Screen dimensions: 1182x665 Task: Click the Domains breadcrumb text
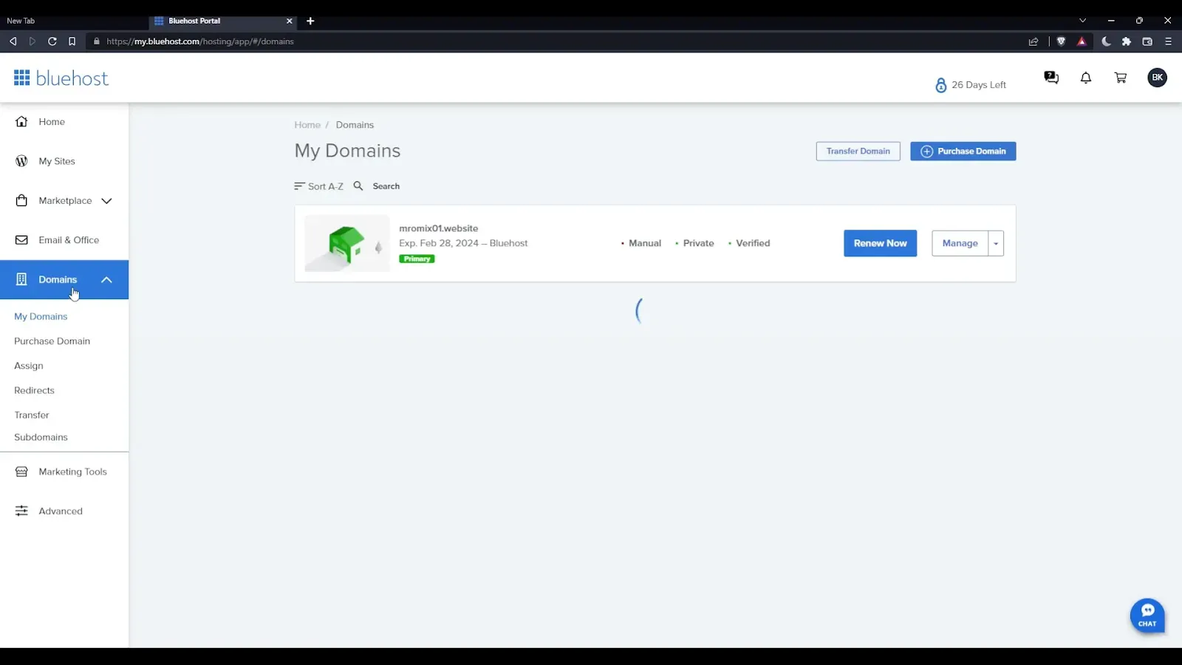tap(355, 125)
